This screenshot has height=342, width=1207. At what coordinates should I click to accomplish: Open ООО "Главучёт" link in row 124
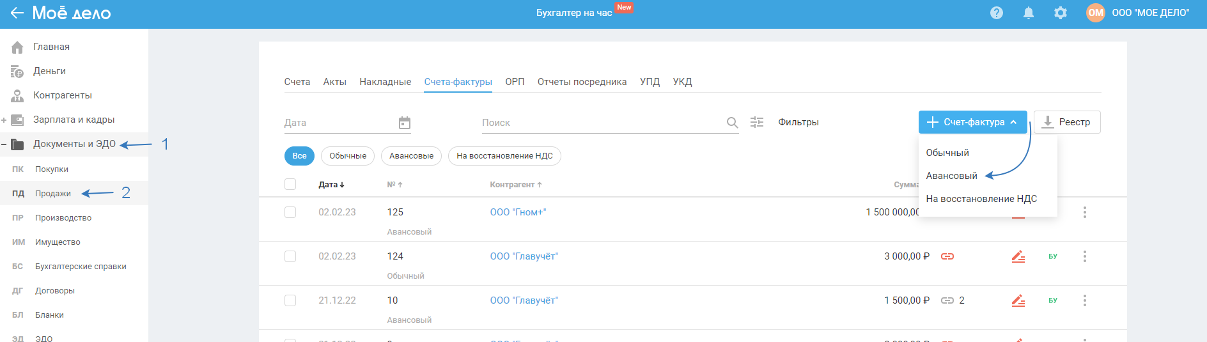524,256
